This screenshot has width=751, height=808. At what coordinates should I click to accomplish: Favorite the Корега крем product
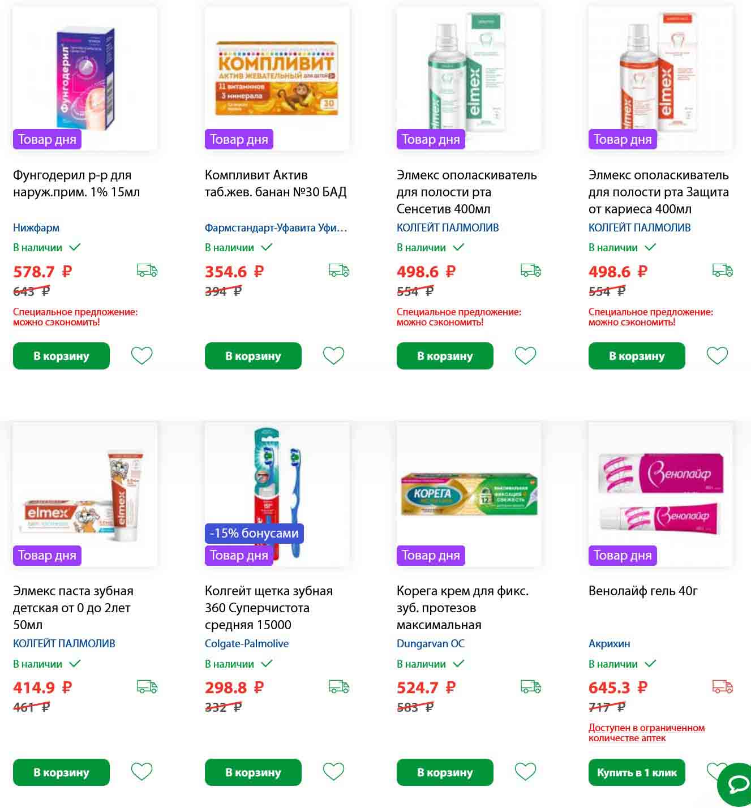[x=525, y=772]
